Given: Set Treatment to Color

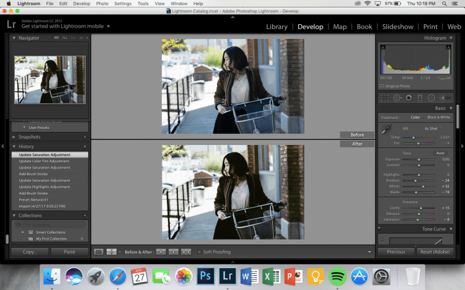Looking at the screenshot, I should (415, 117).
